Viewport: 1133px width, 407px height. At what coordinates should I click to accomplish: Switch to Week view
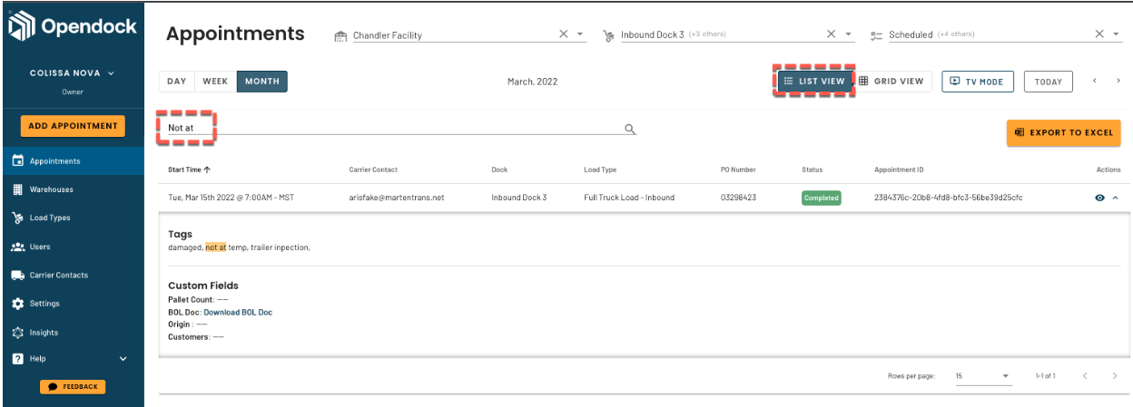coord(215,82)
